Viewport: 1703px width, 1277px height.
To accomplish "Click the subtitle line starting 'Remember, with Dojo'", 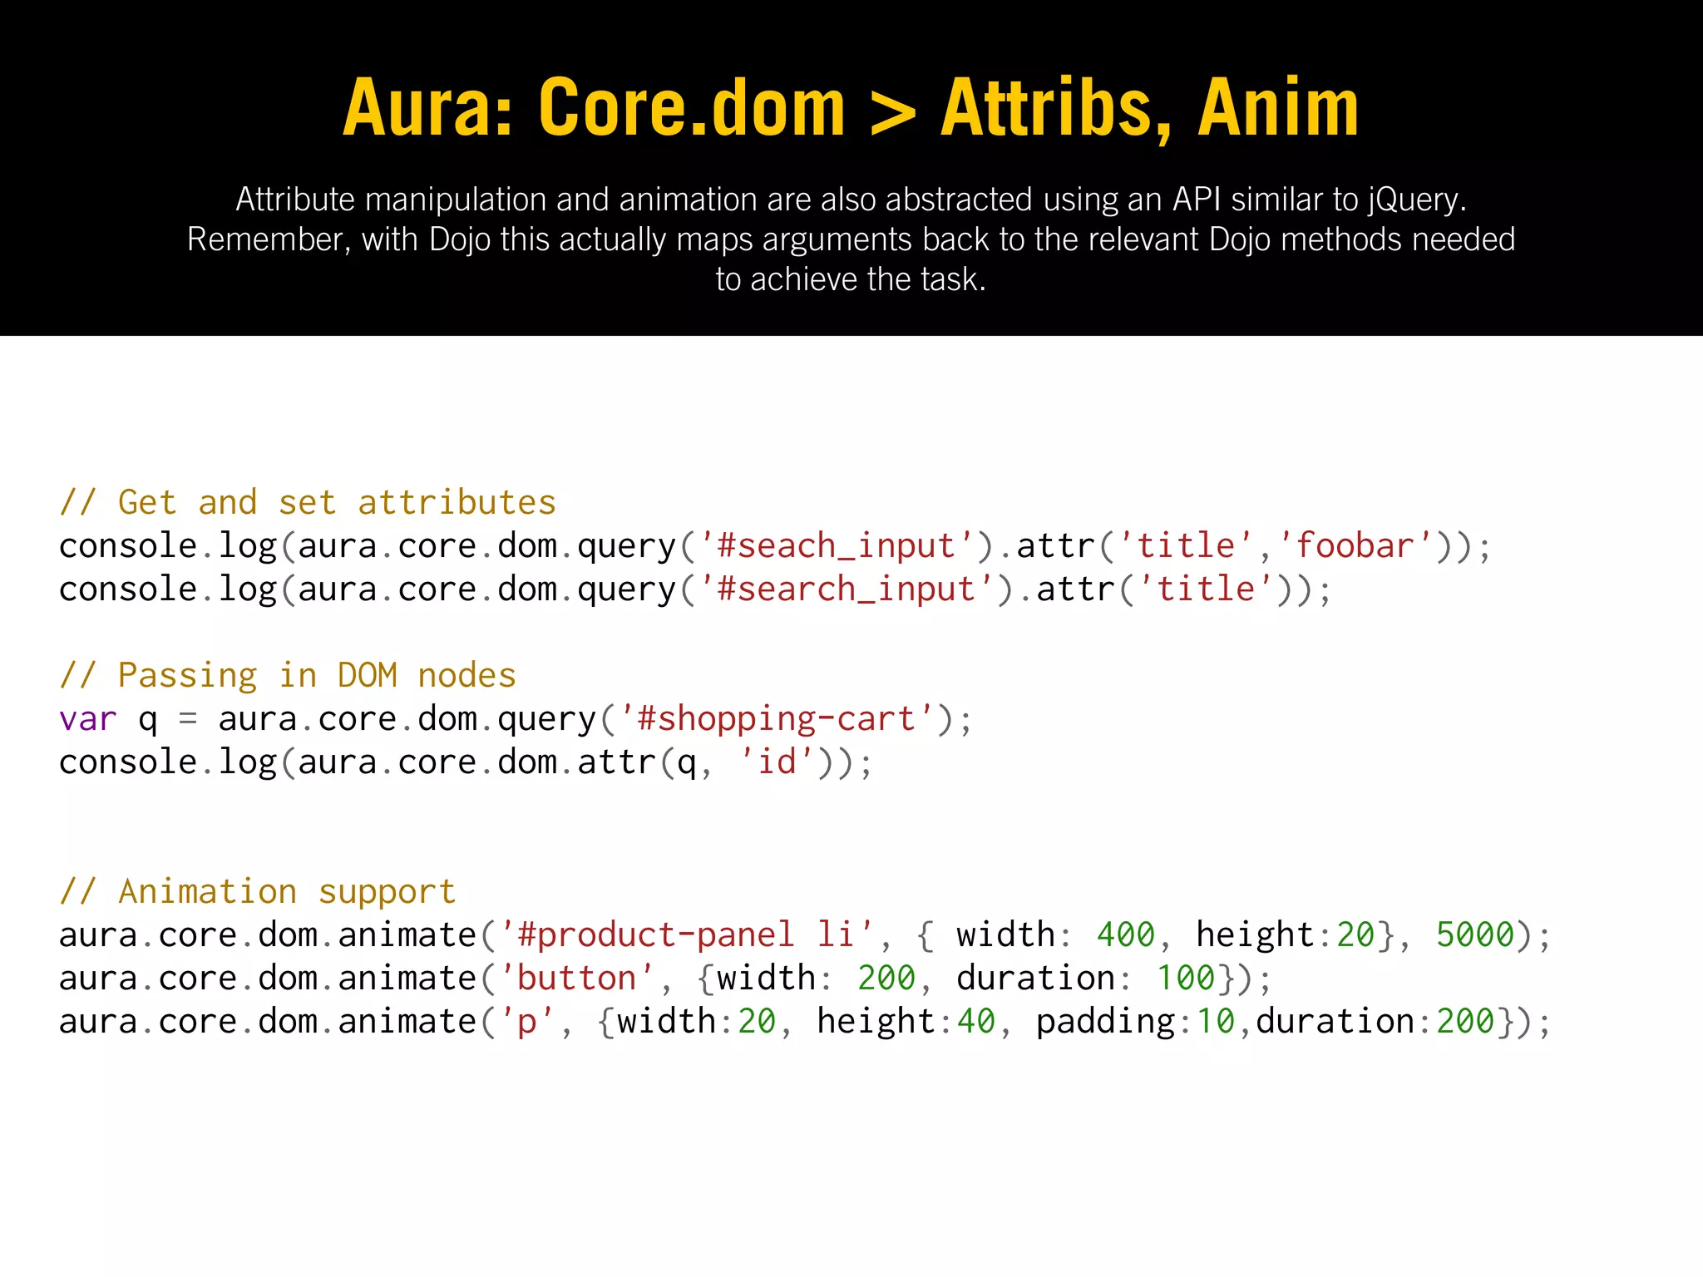I will pyautogui.click(x=851, y=239).
